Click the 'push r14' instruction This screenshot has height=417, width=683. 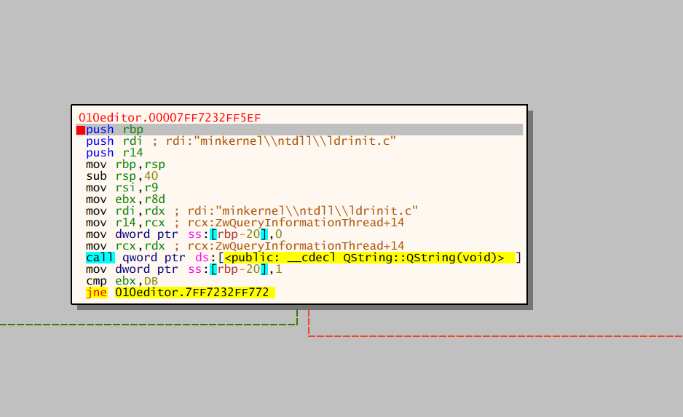tap(114, 153)
